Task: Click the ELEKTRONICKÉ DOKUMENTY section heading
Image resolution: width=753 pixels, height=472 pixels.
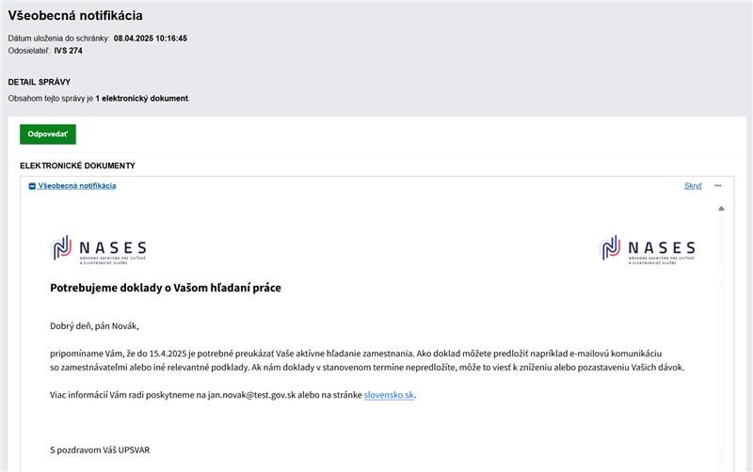Action: [x=77, y=165]
